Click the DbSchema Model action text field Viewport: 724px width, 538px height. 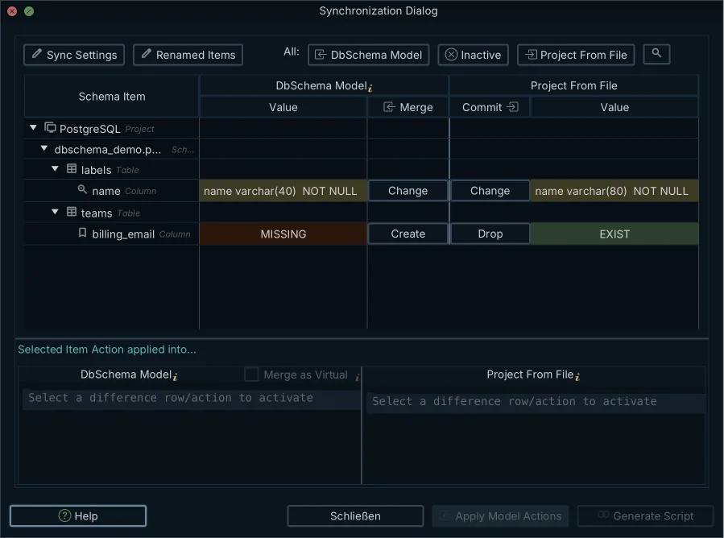coord(191,399)
